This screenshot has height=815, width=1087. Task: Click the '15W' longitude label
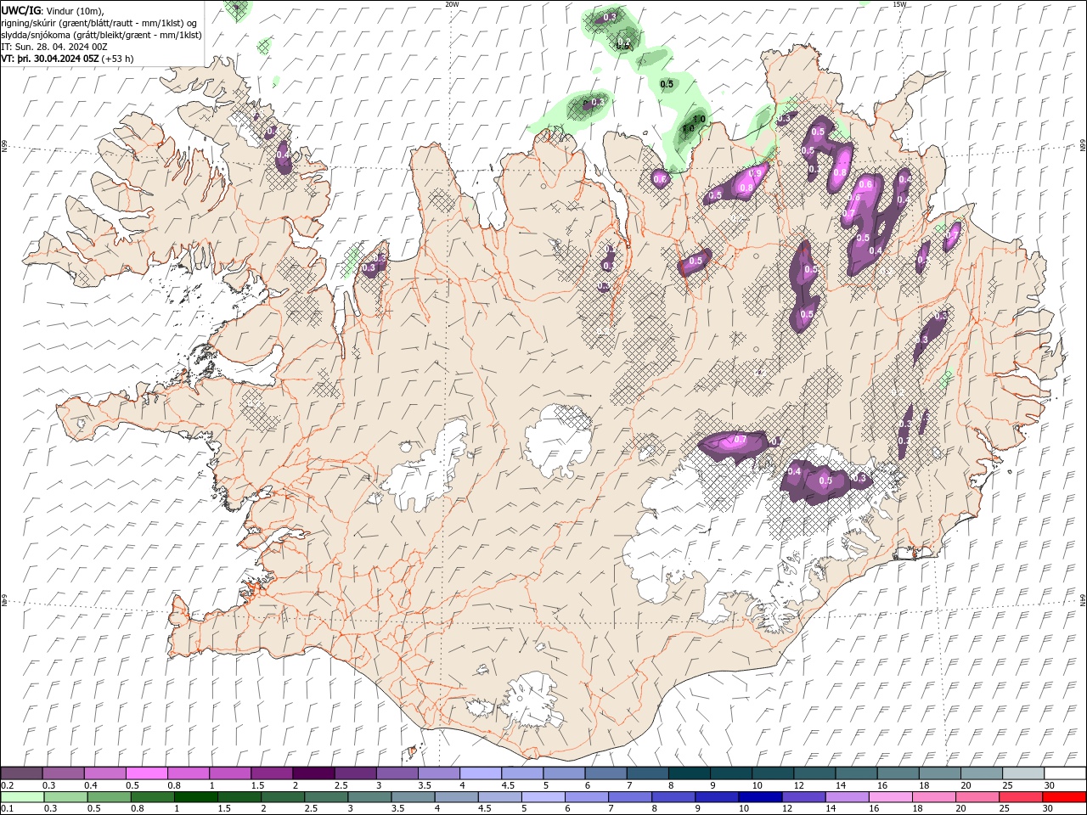899,4
